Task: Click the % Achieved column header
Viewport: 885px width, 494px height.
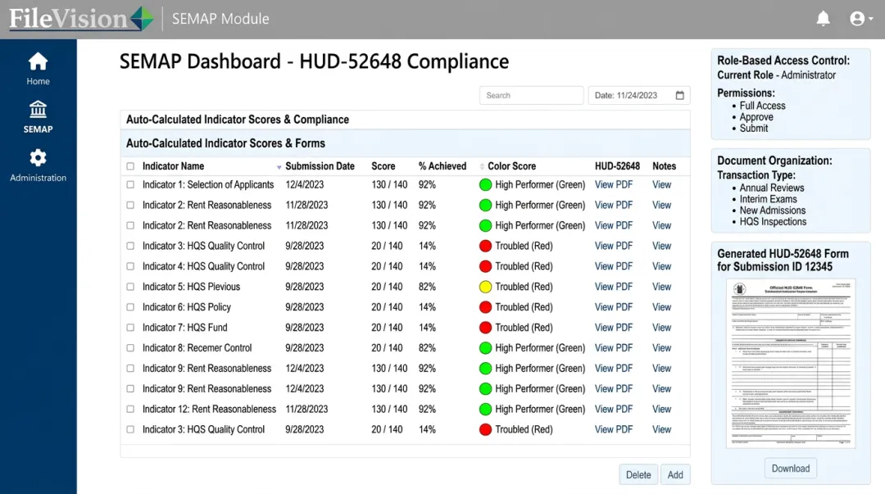Action: (442, 166)
